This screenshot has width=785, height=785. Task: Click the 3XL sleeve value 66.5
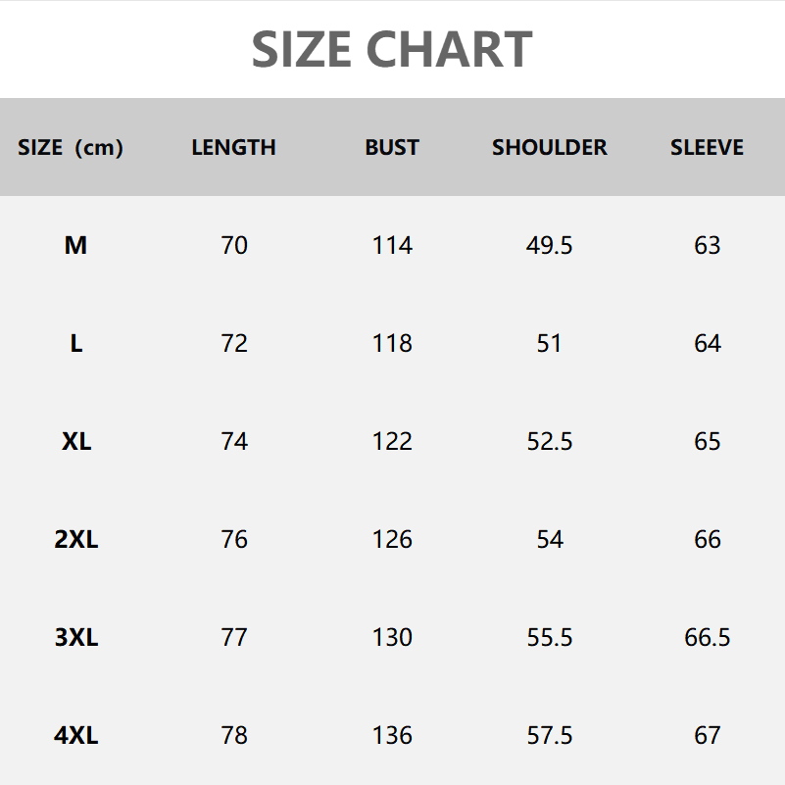[x=707, y=637]
